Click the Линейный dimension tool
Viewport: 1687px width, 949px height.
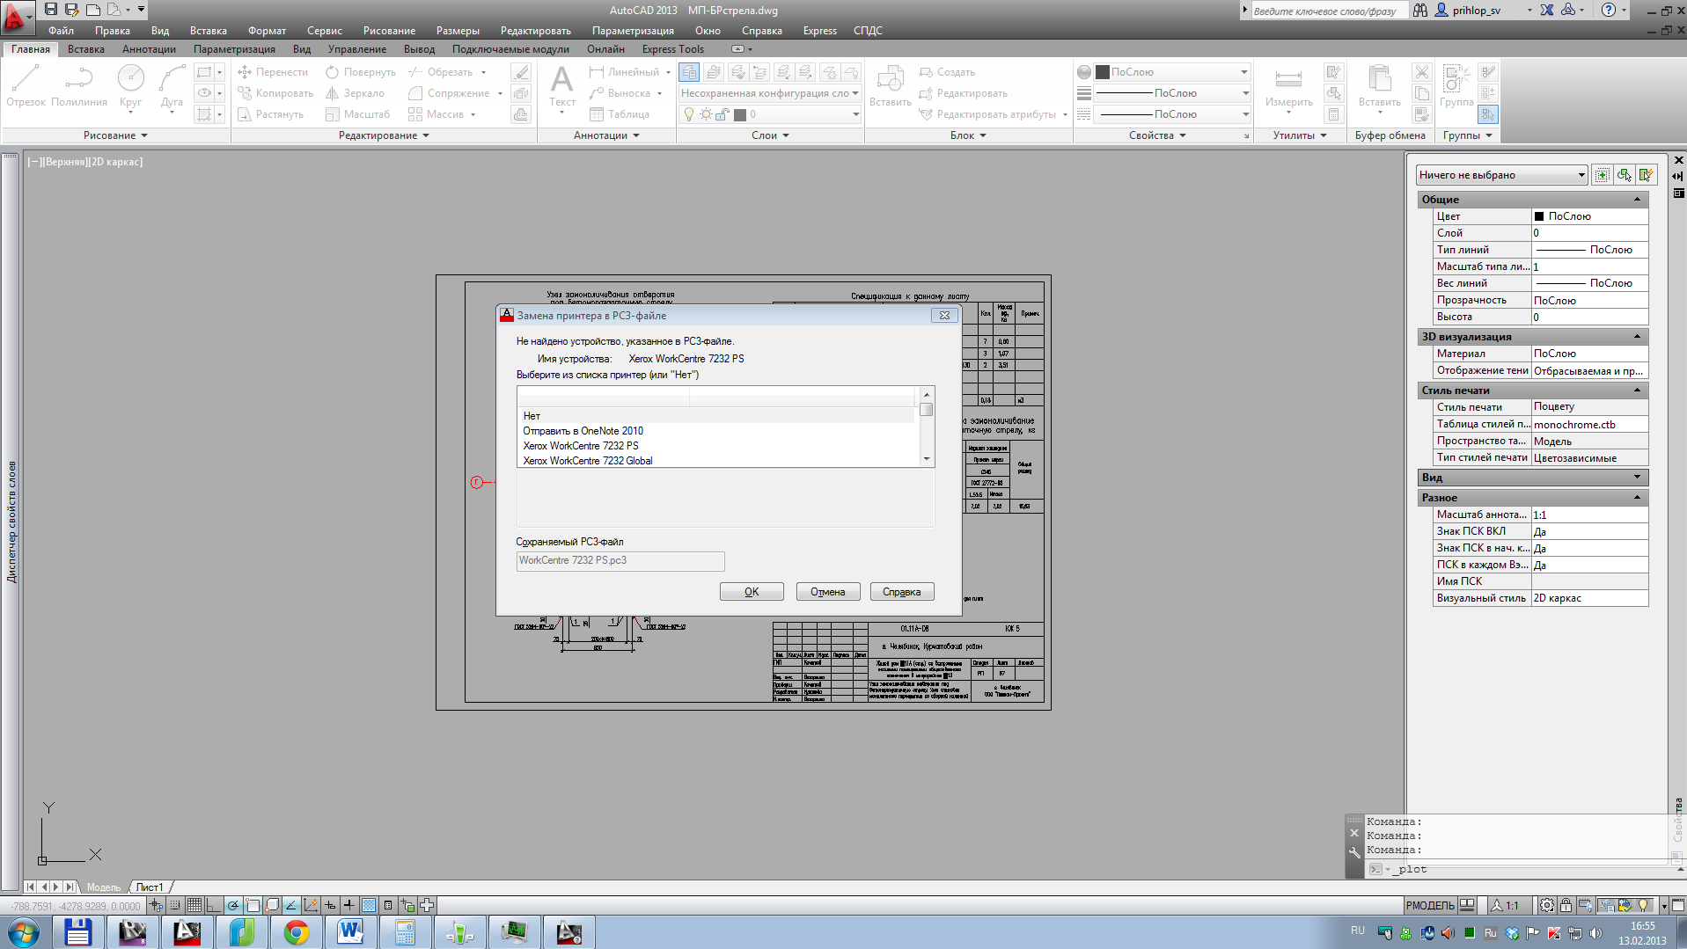[624, 72]
